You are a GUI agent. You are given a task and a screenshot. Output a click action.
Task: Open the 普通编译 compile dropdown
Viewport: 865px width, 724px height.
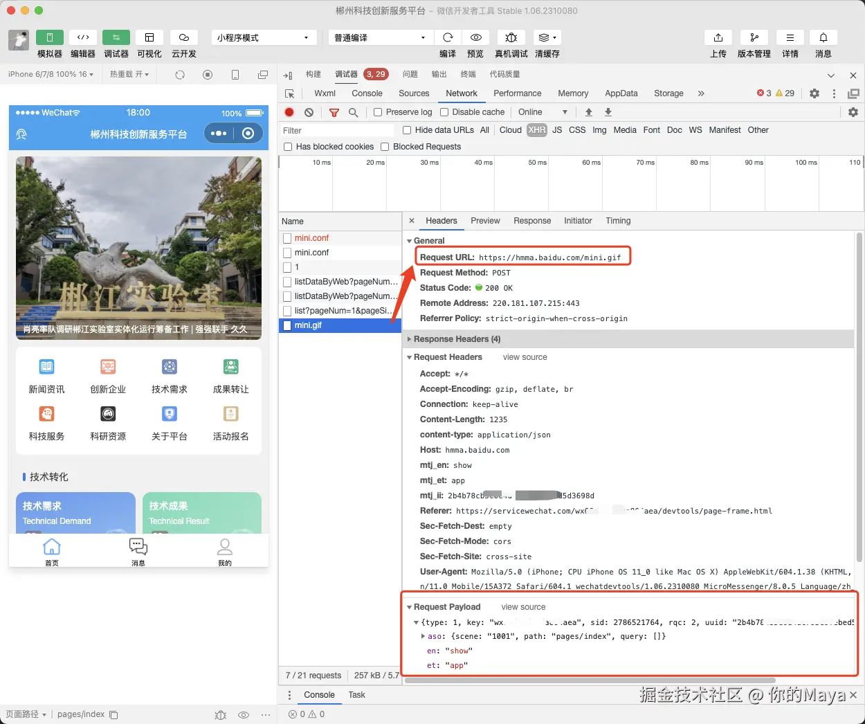380,37
